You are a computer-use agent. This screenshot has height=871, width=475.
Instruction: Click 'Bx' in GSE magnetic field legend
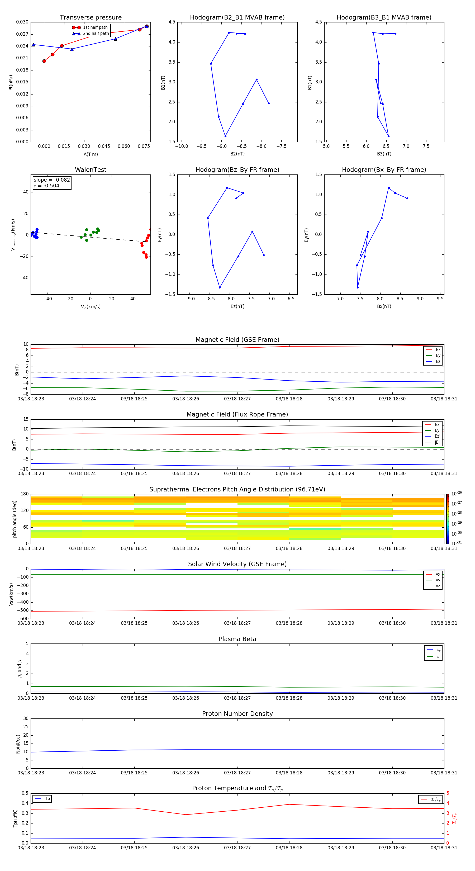pyautogui.click(x=433, y=350)
